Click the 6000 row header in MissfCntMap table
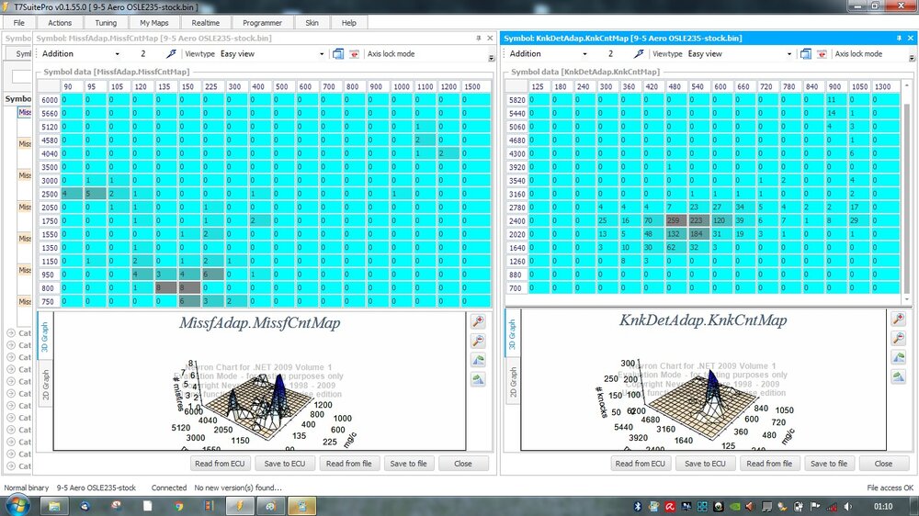Viewport: 919px width, 516px height. pyautogui.click(x=50, y=99)
